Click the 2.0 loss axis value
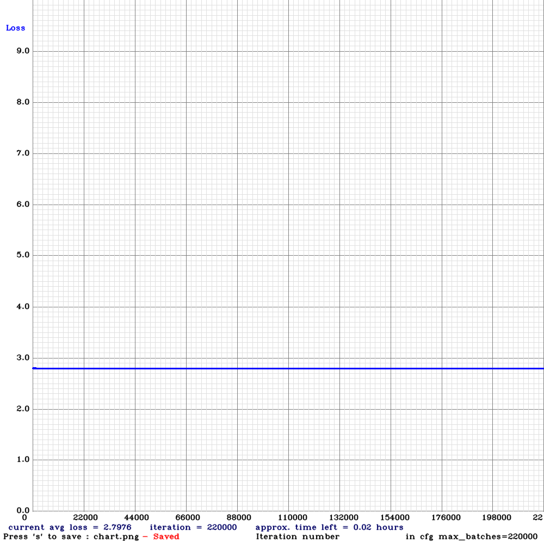 click(23, 409)
